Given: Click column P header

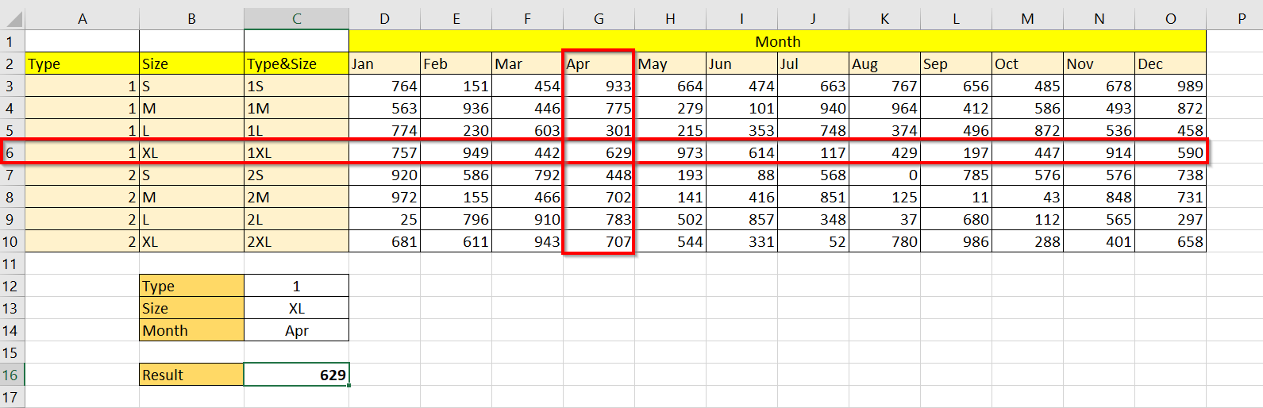Looking at the screenshot, I should point(1242,18).
